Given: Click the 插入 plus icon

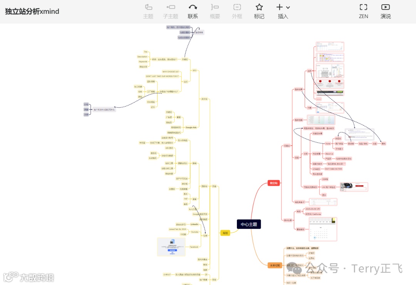Looking at the screenshot, I should (280, 7).
